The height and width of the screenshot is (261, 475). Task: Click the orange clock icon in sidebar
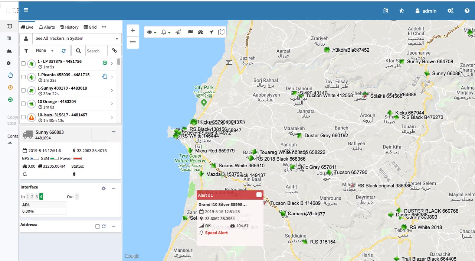tap(10, 87)
